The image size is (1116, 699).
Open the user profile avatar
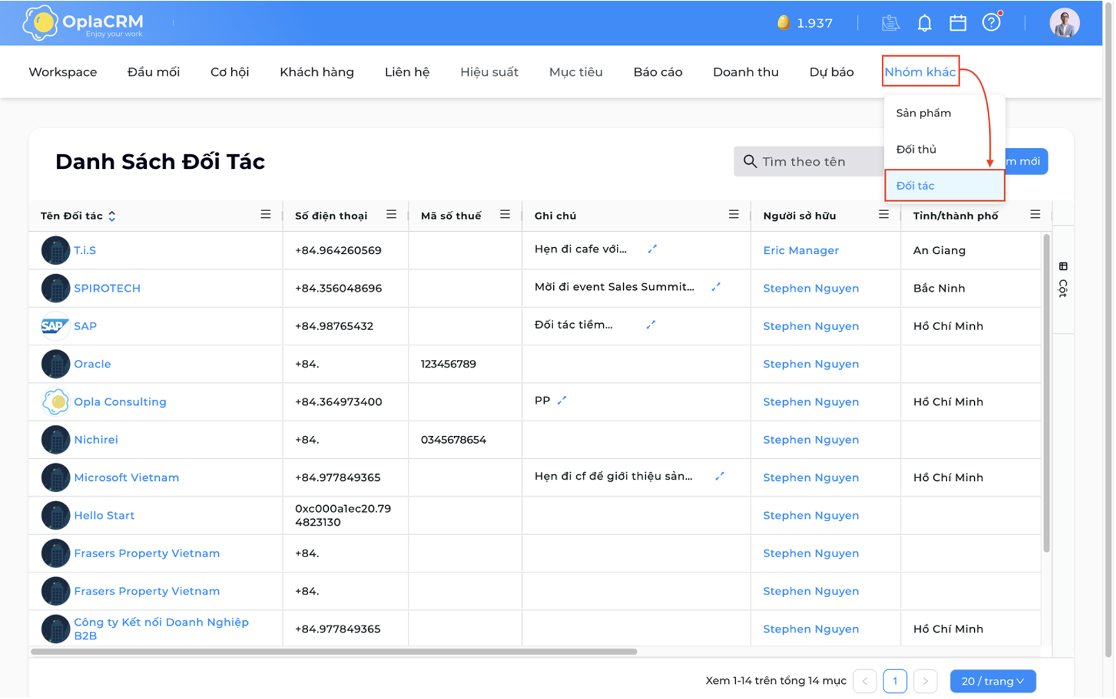pos(1064,23)
